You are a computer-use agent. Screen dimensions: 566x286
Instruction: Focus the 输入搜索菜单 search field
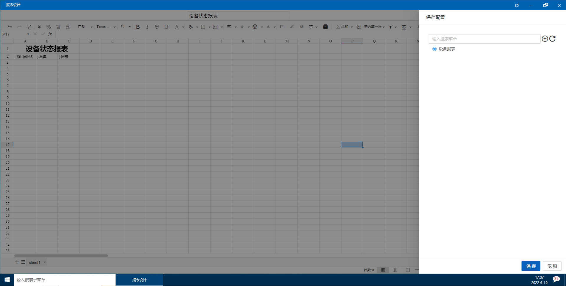point(484,39)
